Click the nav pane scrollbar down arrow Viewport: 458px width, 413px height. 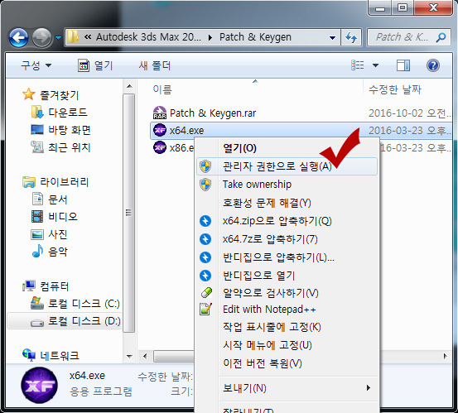tap(129, 356)
